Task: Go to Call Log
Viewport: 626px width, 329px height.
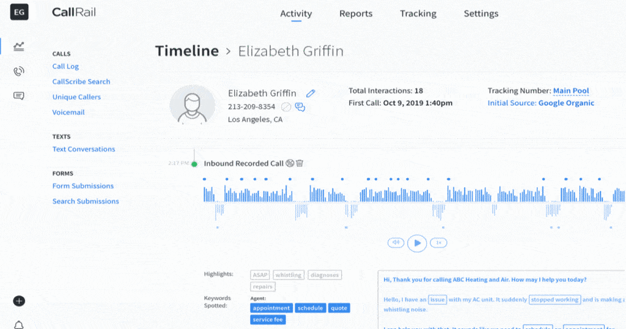Action: [65, 66]
